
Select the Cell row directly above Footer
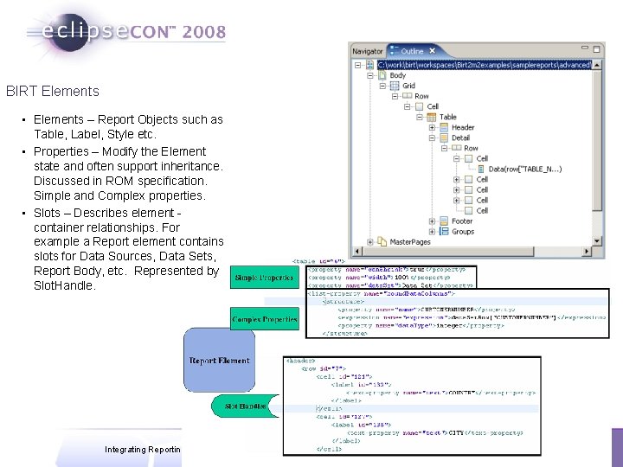482,210
